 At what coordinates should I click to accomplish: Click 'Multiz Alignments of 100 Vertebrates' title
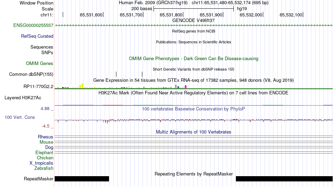(x=193, y=132)
